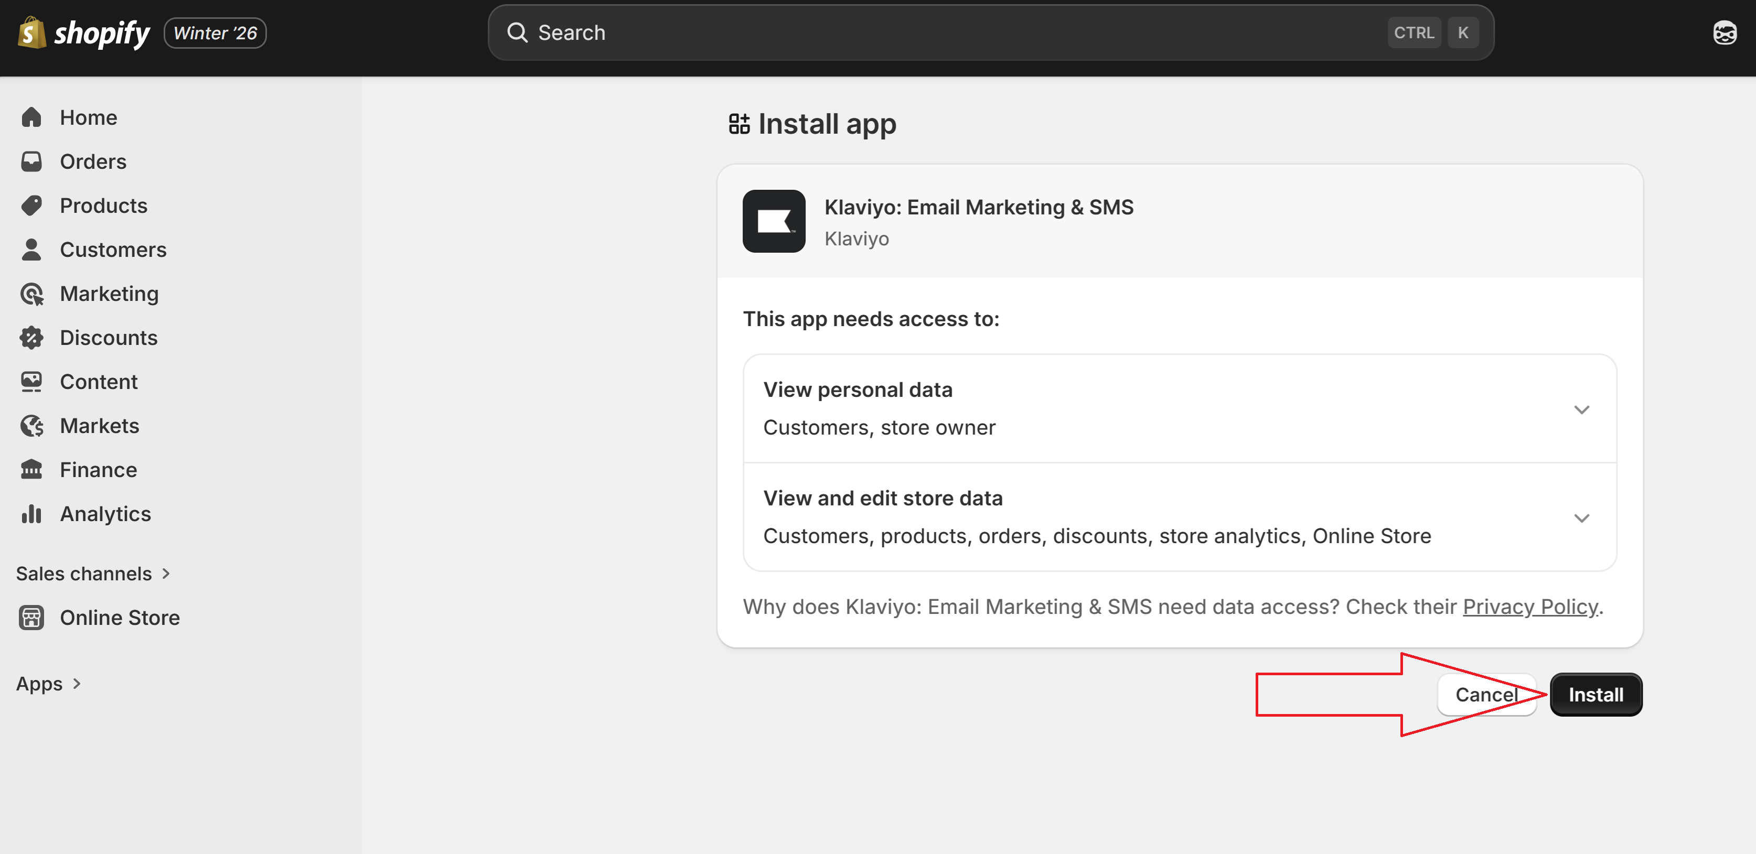1756x854 pixels.
Task: Click the Analytics bar chart icon
Action: pyautogui.click(x=31, y=514)
